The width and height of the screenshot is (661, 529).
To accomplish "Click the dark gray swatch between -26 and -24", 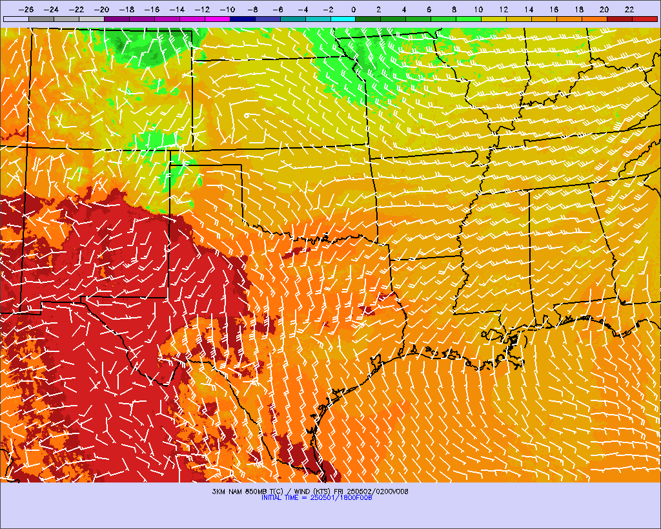I will tap(41, 19).
